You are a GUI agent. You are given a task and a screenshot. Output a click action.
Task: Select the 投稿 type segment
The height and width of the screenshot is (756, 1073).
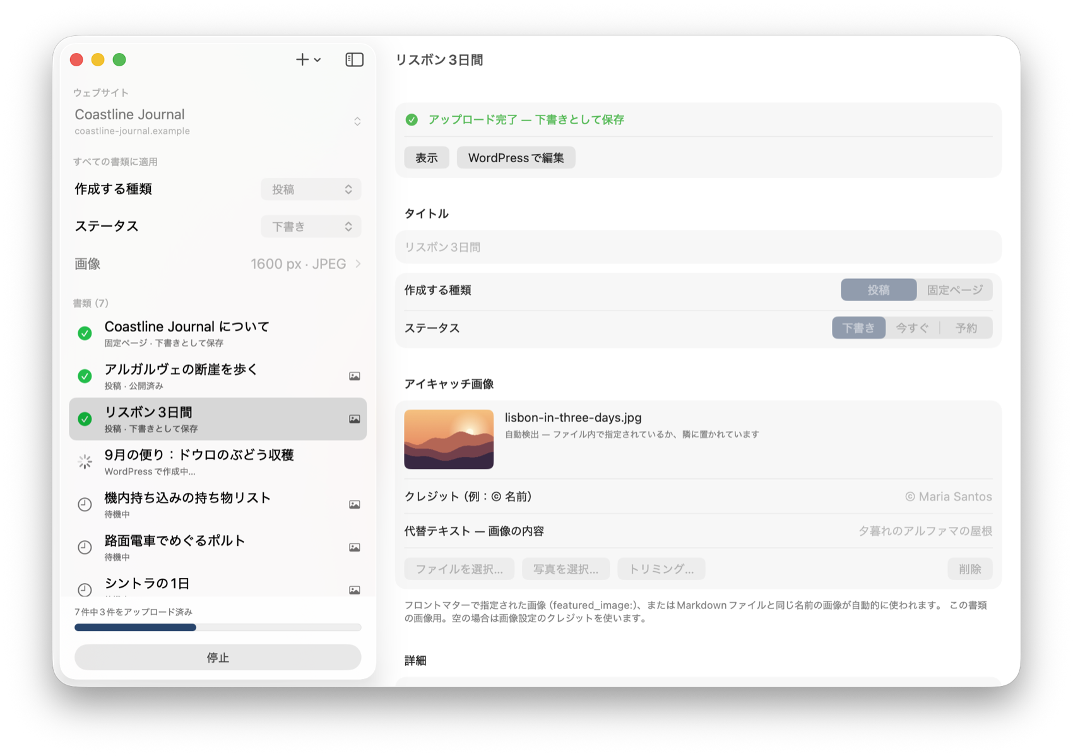pos(879,290)
